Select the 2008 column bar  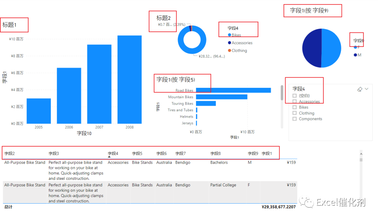pos(129,79)
